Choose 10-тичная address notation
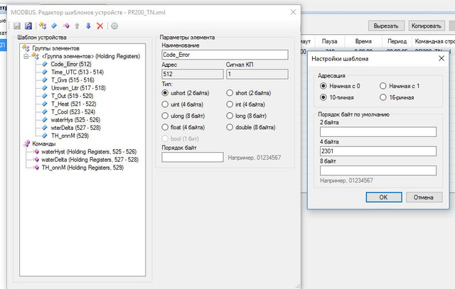Image resolution: width=455 pixels, height=289 pixels. [323, 98]
